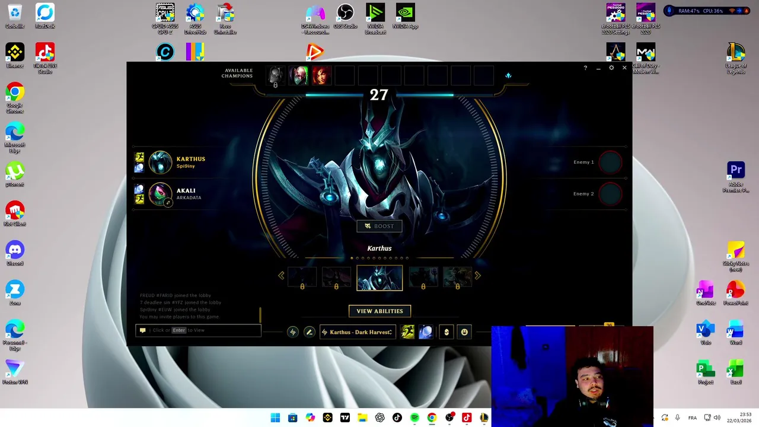Change the Ghost summoner spell

click(x=407, y=332)
